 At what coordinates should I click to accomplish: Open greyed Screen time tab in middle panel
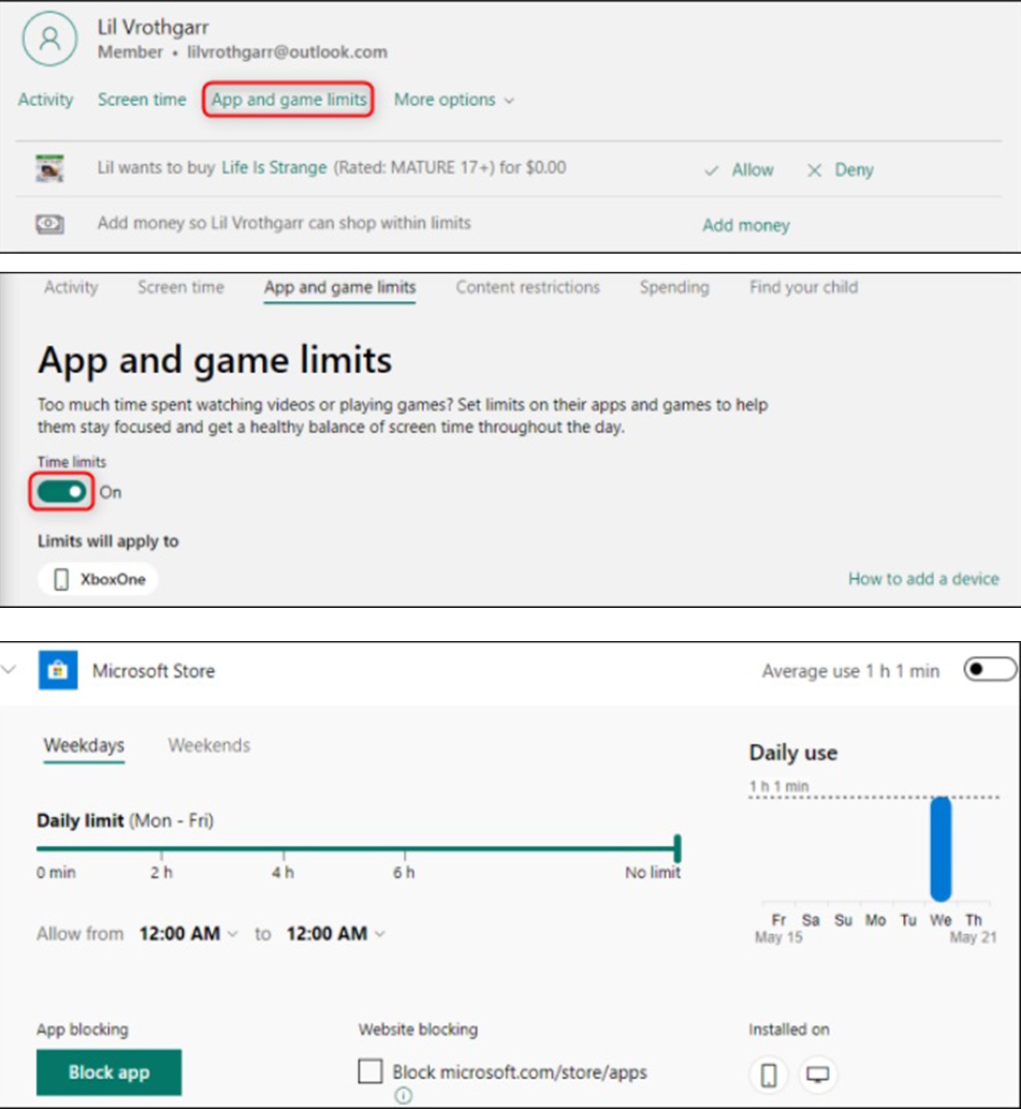point(181,287)
